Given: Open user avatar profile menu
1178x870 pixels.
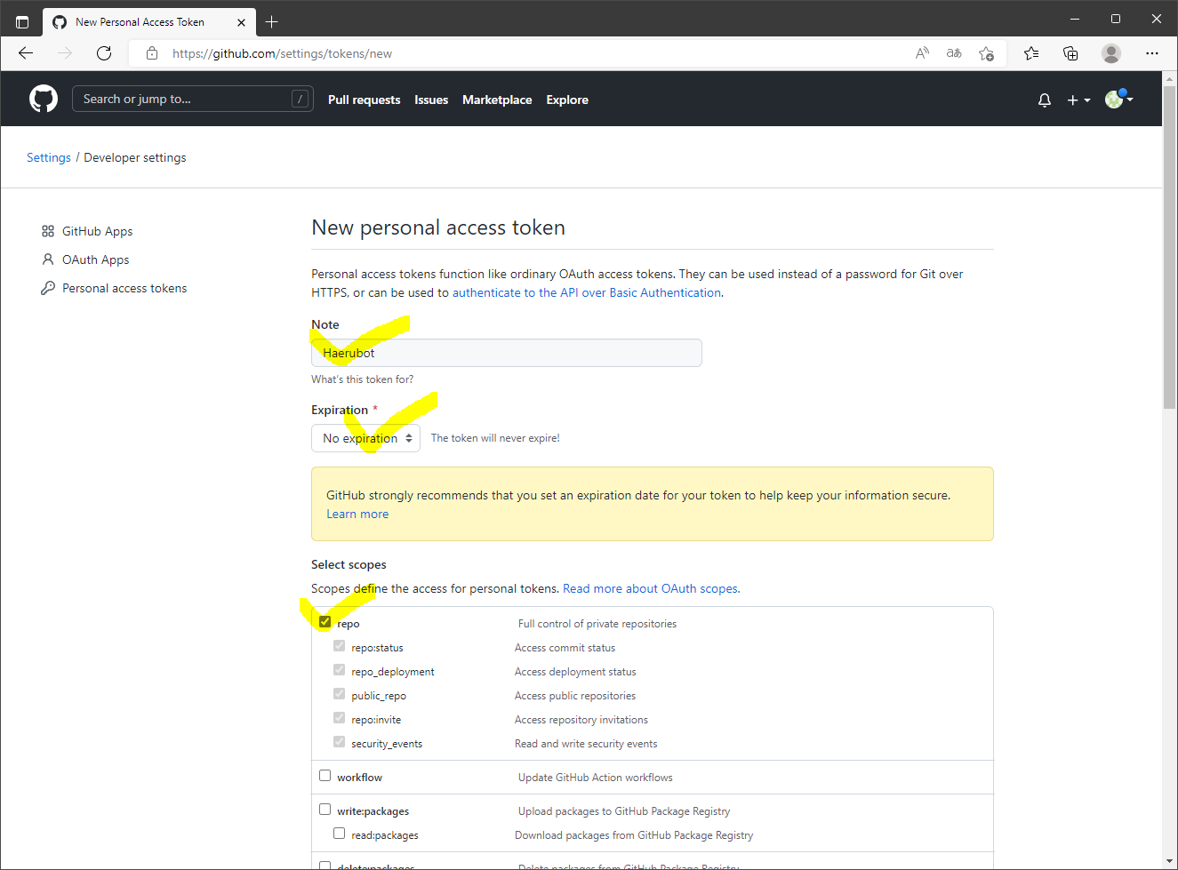Looking at the screenshot, I should click(1118, 100).
